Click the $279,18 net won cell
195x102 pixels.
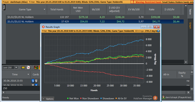[83, 17]
